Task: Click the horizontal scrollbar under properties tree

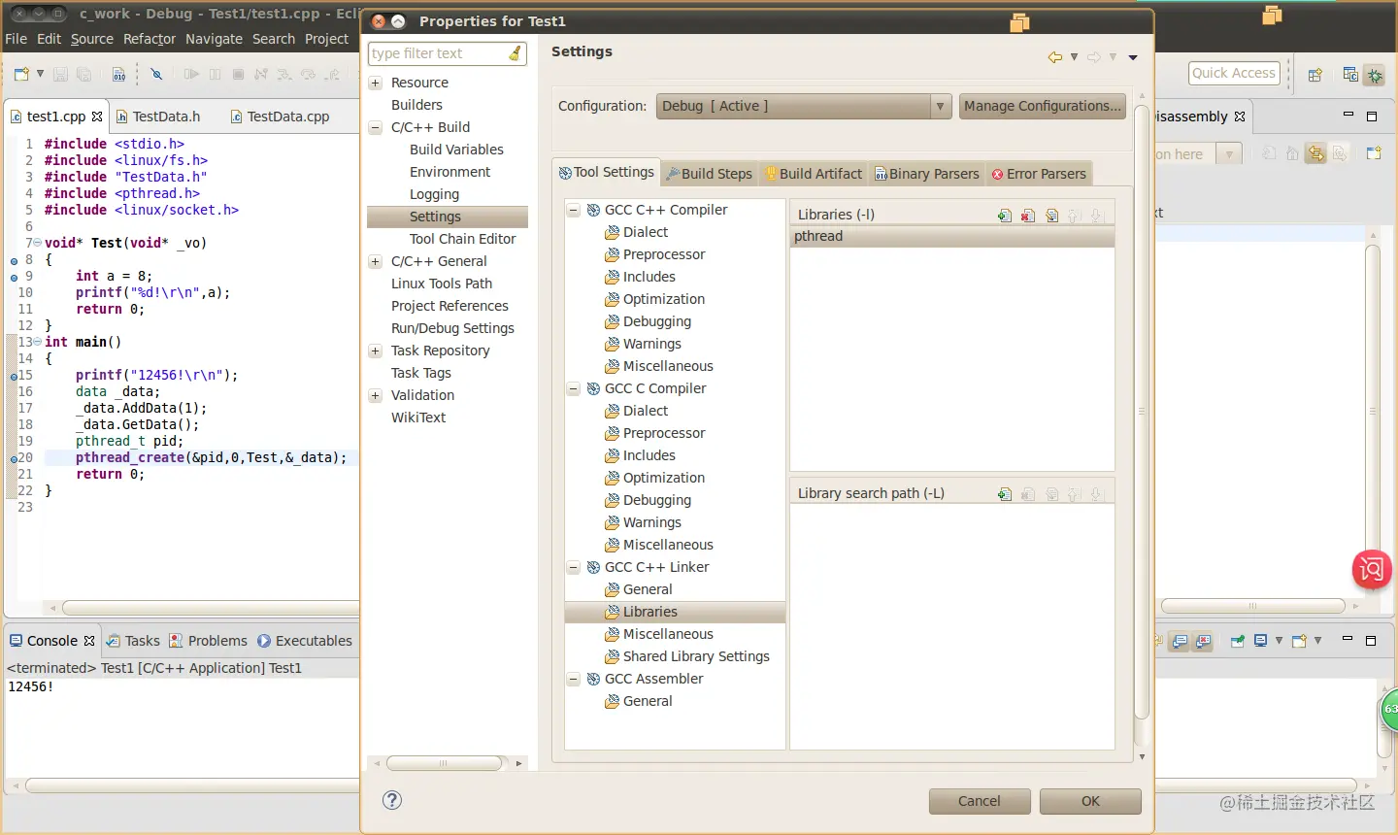Action: point(444,763)
